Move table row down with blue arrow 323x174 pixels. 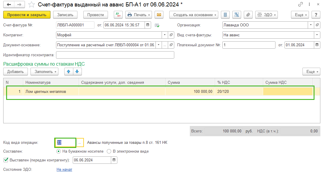point(77,71)
